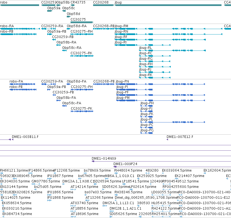Open the CG30259-PA protein label
231x218 pixels.
[52, 81]
